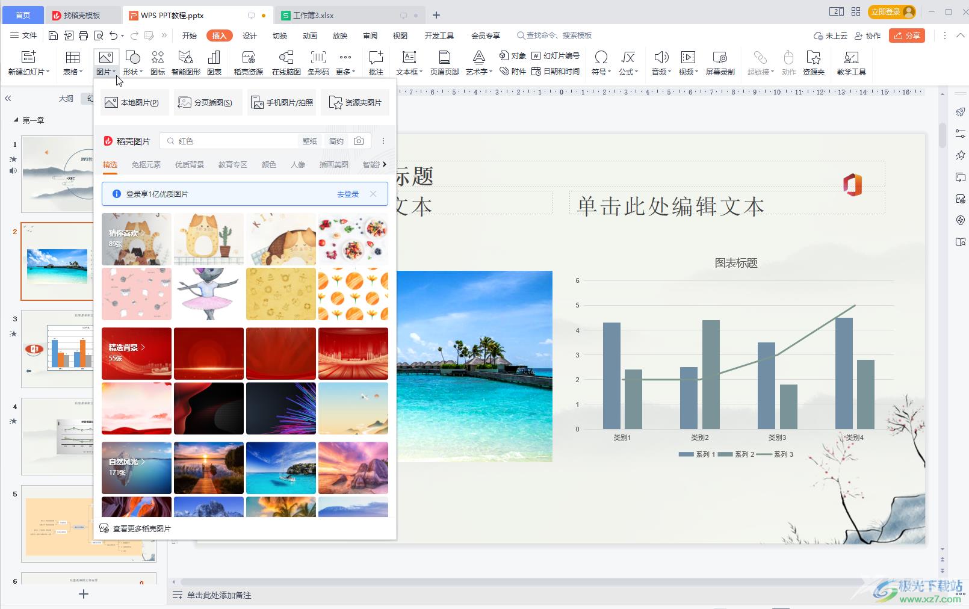
Task: Show more image category tabs
Action: pyautogui.click(x=385, y=164)
